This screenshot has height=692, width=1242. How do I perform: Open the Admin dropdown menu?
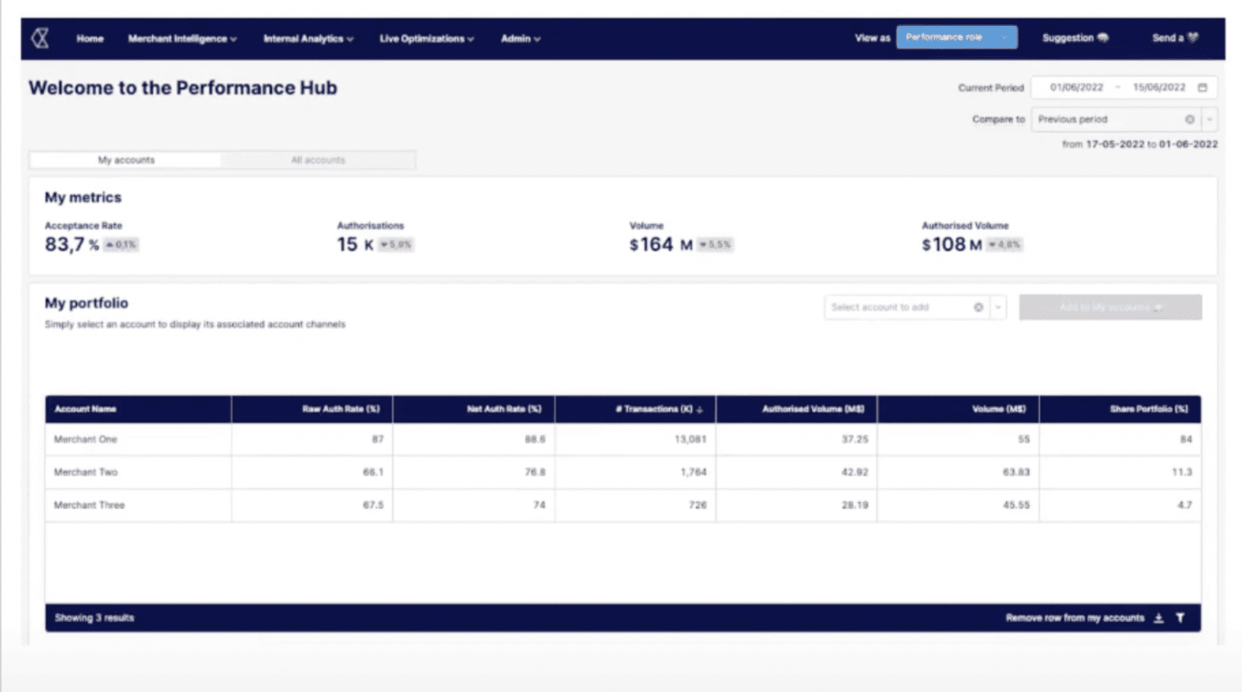coord(520,39)
